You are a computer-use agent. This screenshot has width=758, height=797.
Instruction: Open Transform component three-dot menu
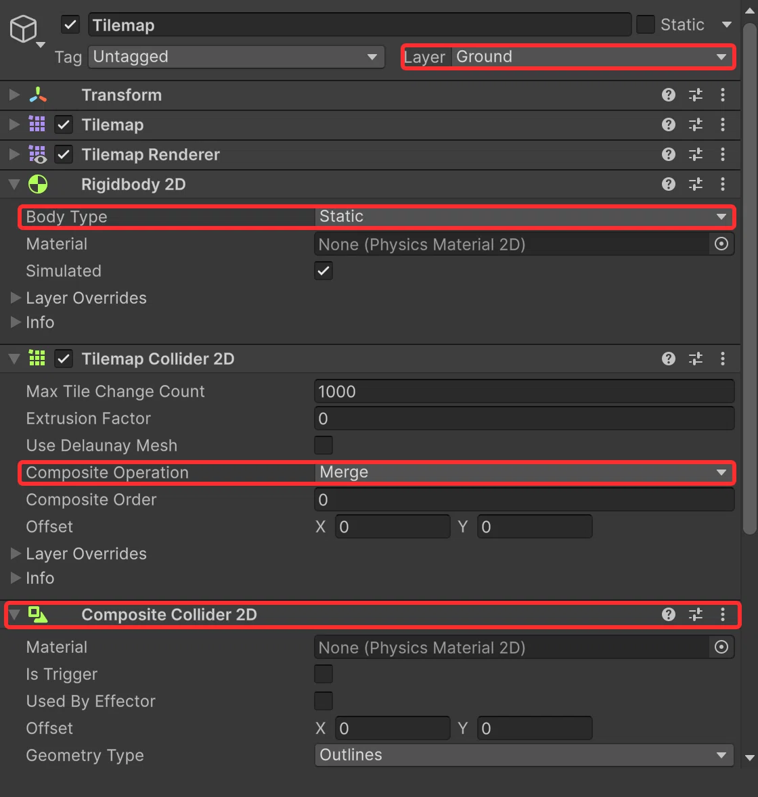[x=722, y=95]
